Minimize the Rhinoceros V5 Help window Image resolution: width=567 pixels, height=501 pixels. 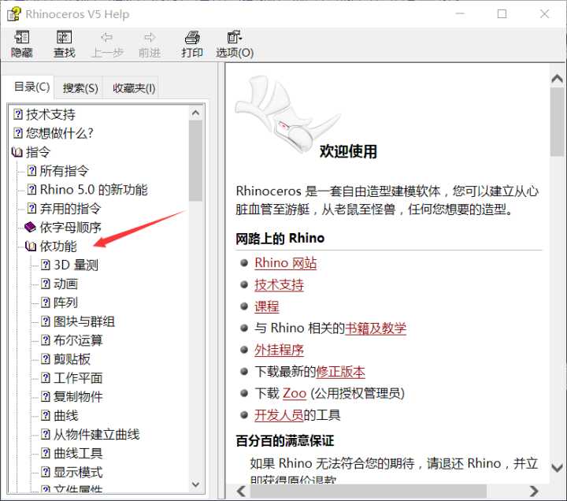(461, 13)
